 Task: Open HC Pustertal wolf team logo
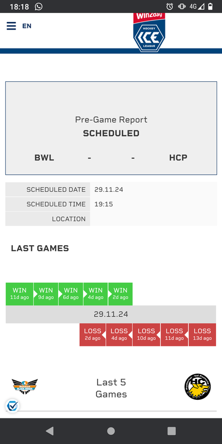coord(198,387)
